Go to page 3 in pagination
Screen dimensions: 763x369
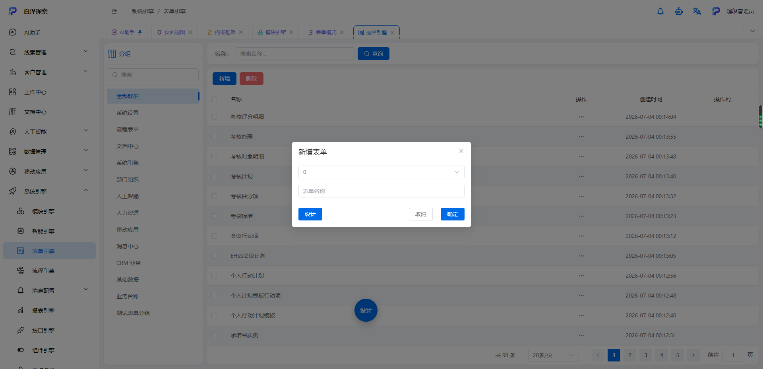pyautogui.click(x=646, y=355)
